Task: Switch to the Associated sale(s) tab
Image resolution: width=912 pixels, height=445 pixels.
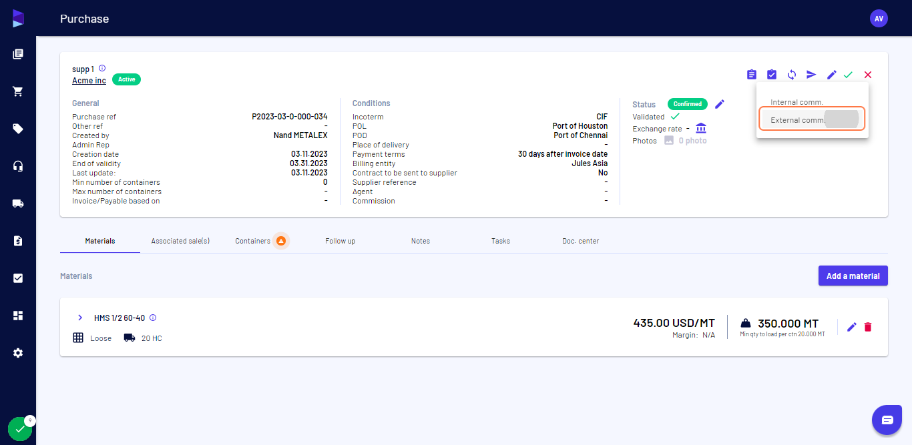Action: point(180,241)
